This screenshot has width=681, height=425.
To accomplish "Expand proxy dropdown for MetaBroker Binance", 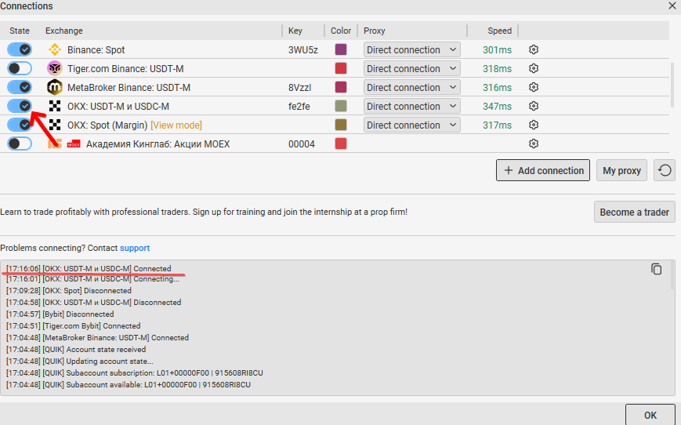I will point(411,87).
